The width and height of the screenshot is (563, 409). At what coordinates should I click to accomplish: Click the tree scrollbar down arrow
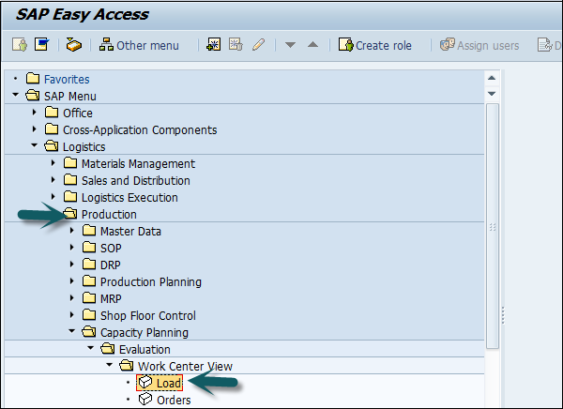(x=493, y=94)
